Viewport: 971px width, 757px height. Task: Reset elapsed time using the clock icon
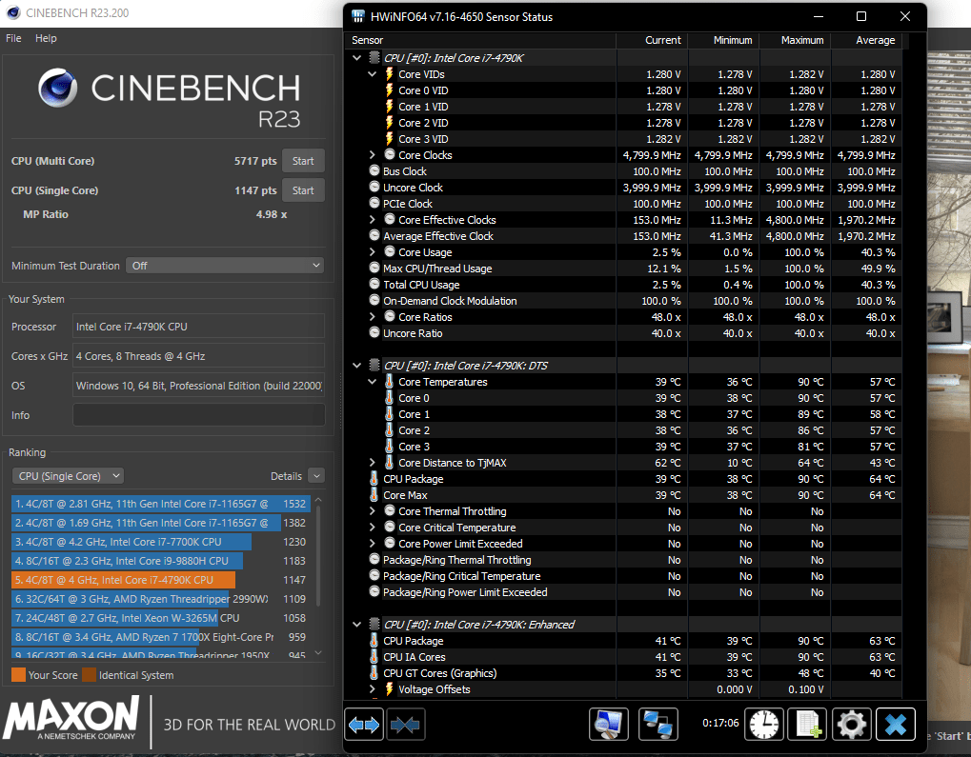point(763,724)
